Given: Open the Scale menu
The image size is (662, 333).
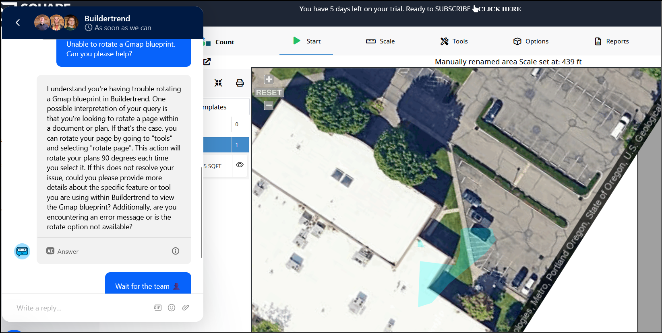Looking at the screenshot, I should coord(380,41).
